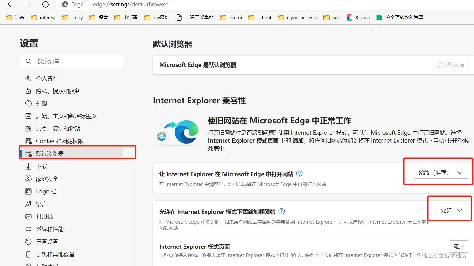This screenshot has height=266, width=474.
Task: Click the 下载 download arrow icon
Action: click(29, 166)
